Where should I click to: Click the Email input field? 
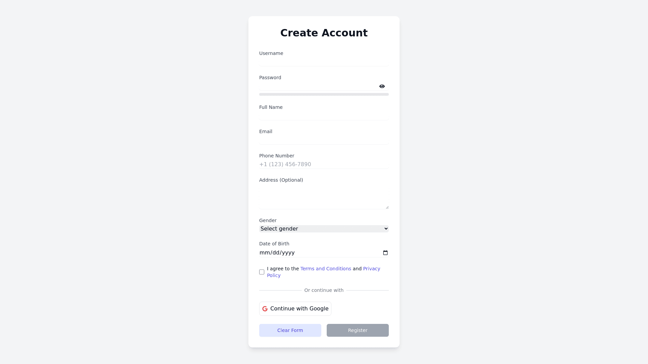pos(324,140)
